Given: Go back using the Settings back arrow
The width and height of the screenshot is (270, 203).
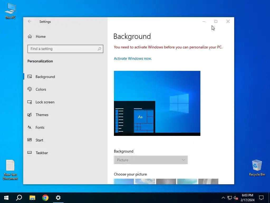Looking at the screenshot, I should tap(30, 21).
